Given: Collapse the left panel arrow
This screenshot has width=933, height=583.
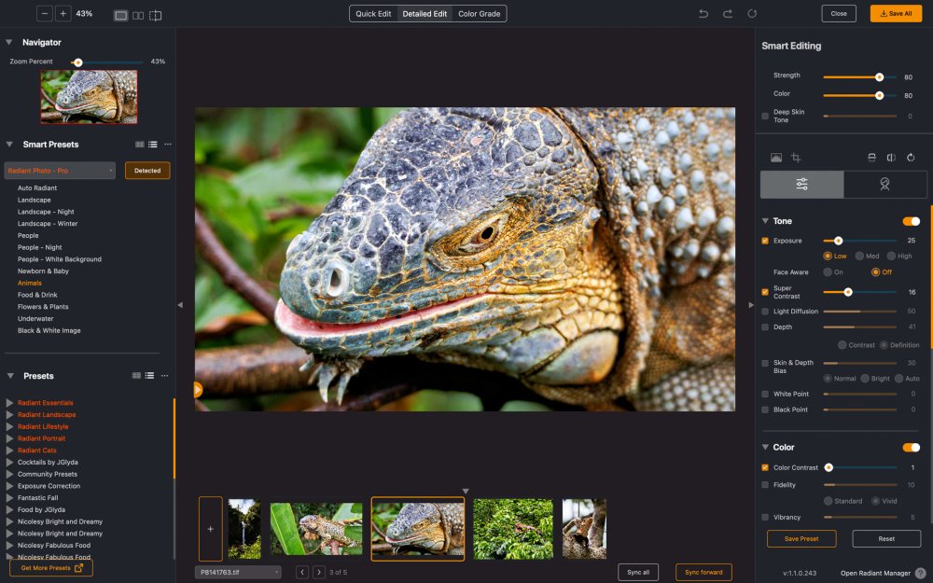Looking at the screenshot, I should click(x=180, y=305).
